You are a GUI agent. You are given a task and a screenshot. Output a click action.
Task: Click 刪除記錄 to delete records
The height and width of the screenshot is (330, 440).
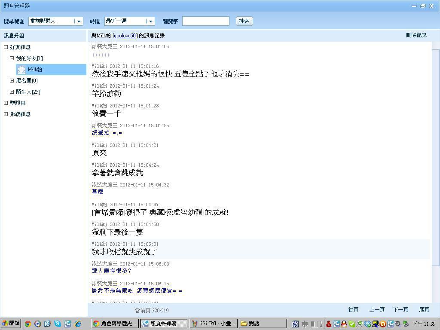(x=416, y=35)
